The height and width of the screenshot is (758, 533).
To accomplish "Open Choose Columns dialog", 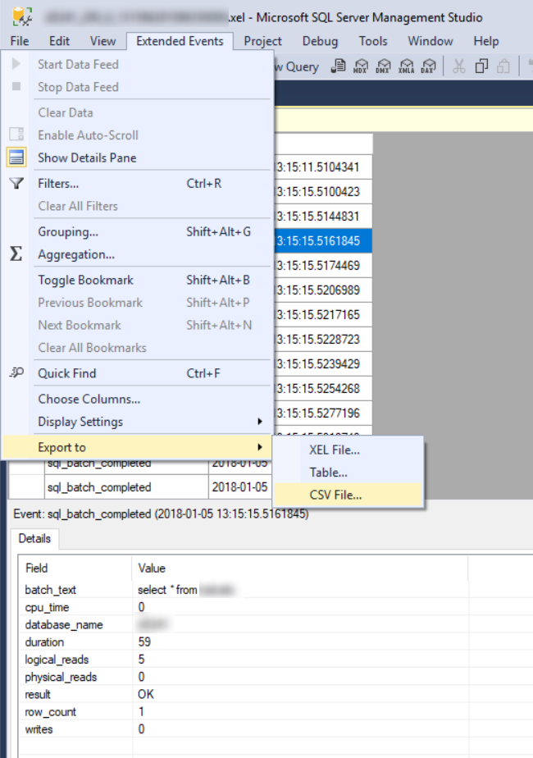I will (x=138, y=399).
